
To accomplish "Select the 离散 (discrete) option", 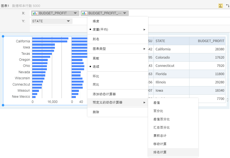I will (x=96, y=58).
